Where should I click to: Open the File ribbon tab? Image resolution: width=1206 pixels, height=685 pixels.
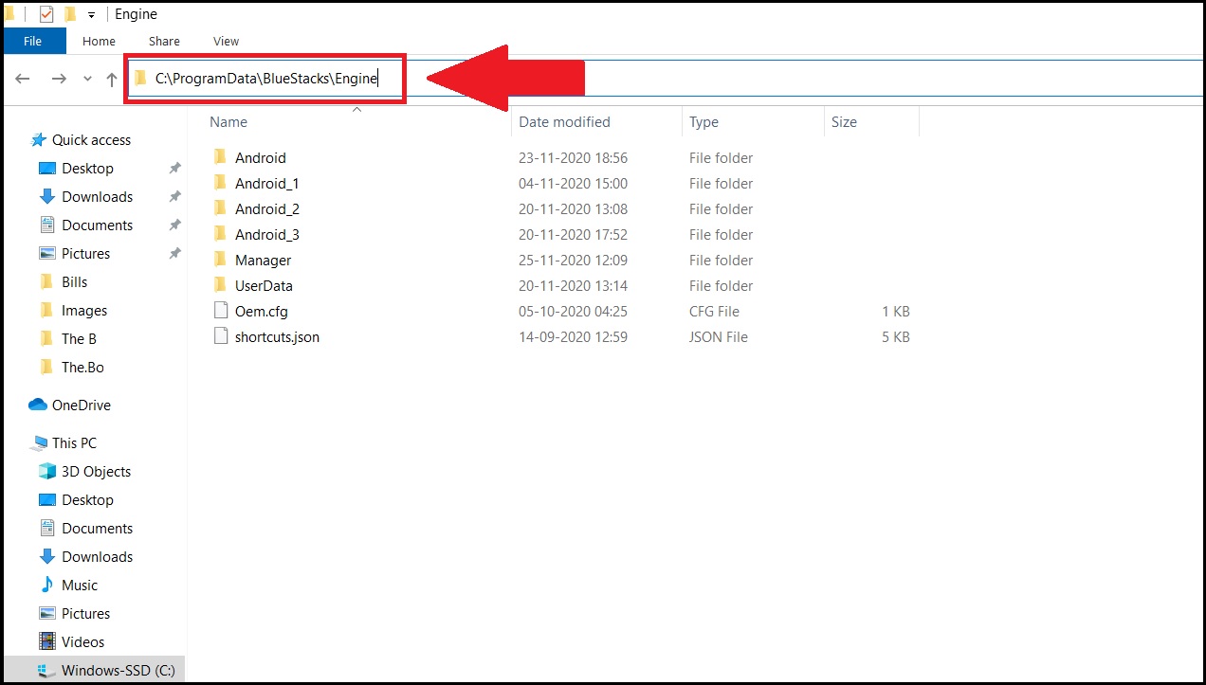32,41
